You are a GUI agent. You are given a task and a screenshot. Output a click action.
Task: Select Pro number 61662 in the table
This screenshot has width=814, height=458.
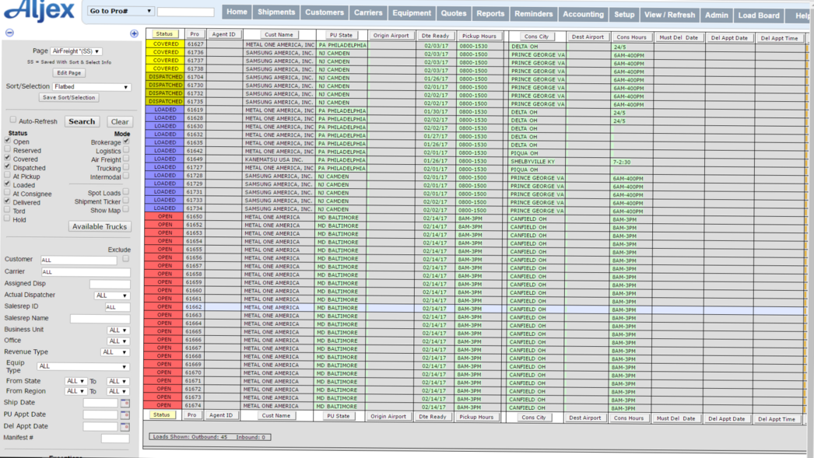coord(194,307)
